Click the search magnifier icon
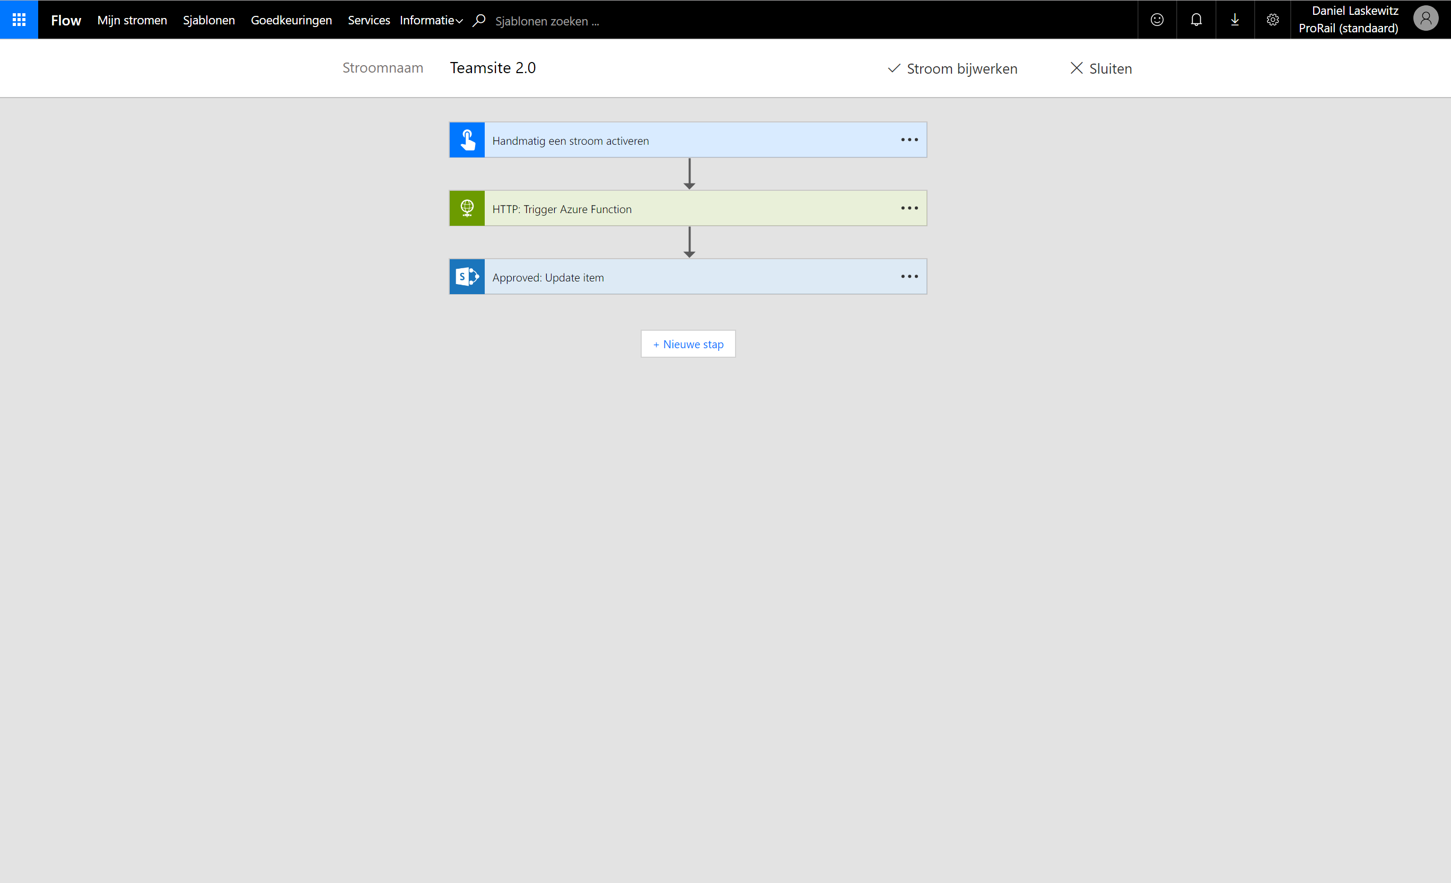Viewport: 1451px width, 883px height. pyautogui.click(x=479, y=21)
